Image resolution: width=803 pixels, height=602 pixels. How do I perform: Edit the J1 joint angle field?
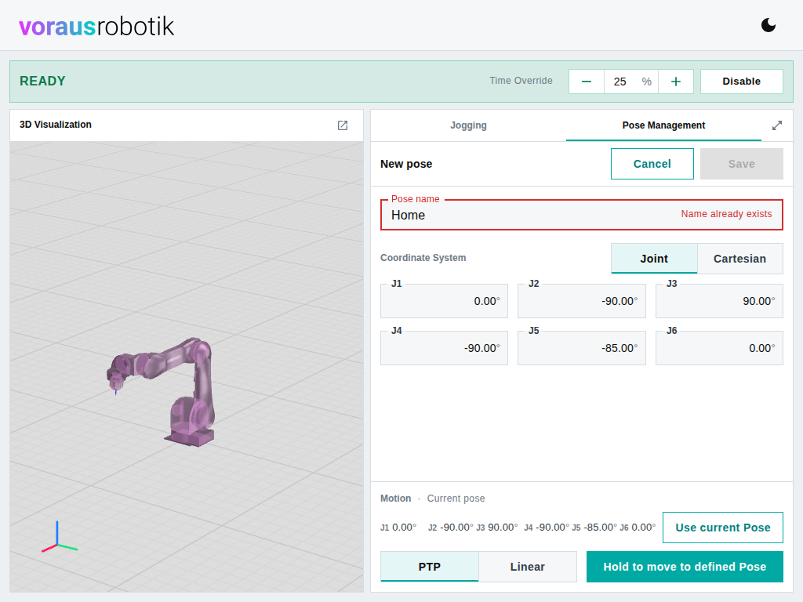click(444, 301)
